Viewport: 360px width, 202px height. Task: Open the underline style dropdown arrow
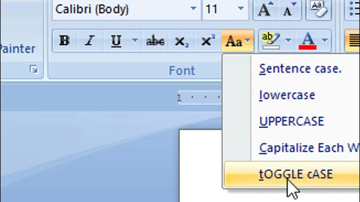pyautogui.click(x=135, y=41)
